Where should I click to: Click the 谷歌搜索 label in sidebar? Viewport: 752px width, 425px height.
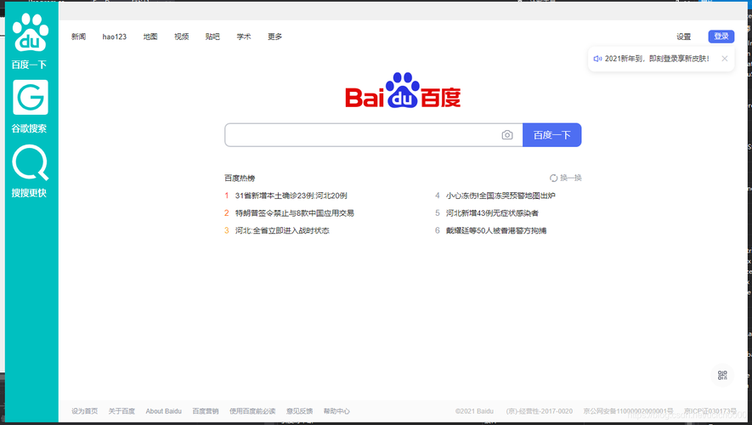click(x=29, y=128)
